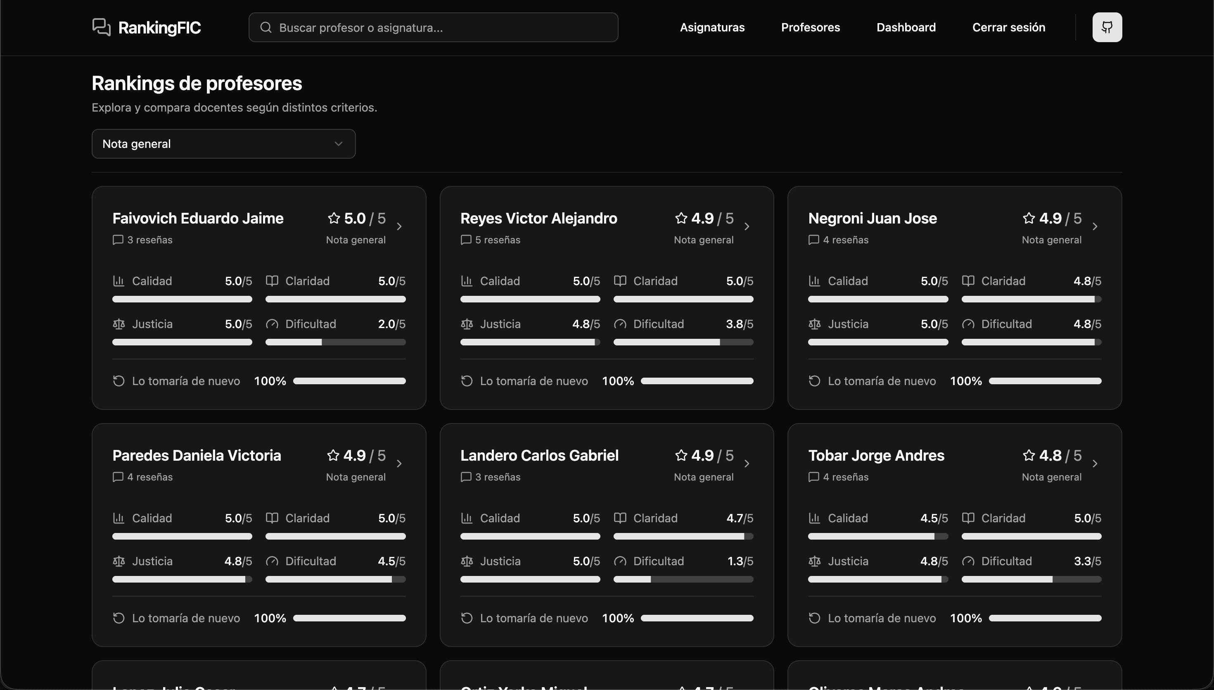Click the magnifier icon in the search bar
Screen dimensions: 1214x690
[266, 28]
